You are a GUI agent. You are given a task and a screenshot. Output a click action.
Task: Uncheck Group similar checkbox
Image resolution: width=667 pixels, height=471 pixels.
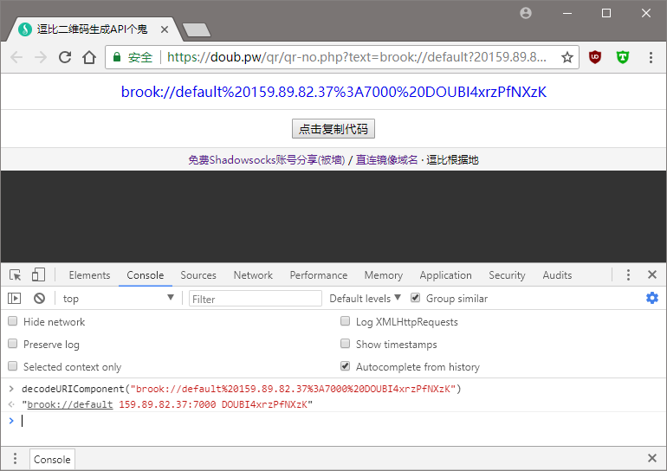416,298
